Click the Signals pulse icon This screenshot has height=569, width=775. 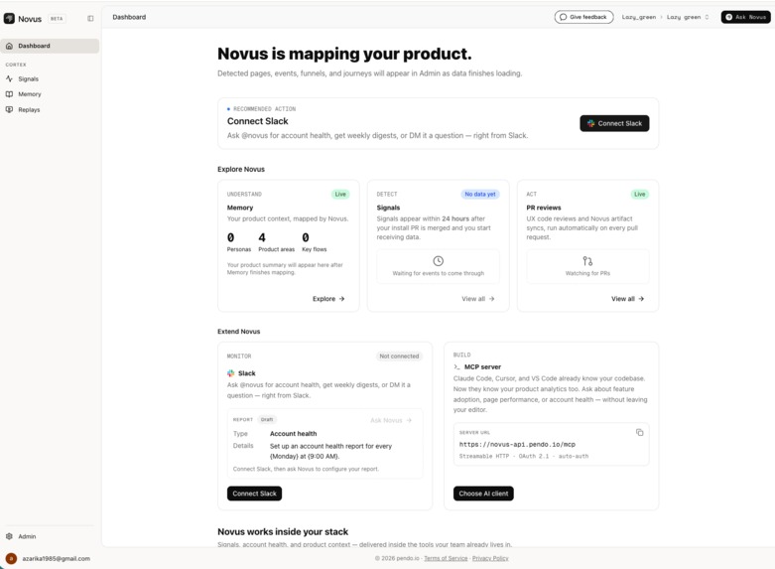pyautogui.click(x=9, y=78)
